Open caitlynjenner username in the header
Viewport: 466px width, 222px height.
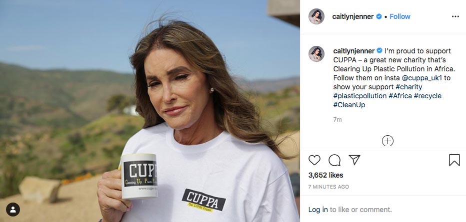(x=353, y=16)
